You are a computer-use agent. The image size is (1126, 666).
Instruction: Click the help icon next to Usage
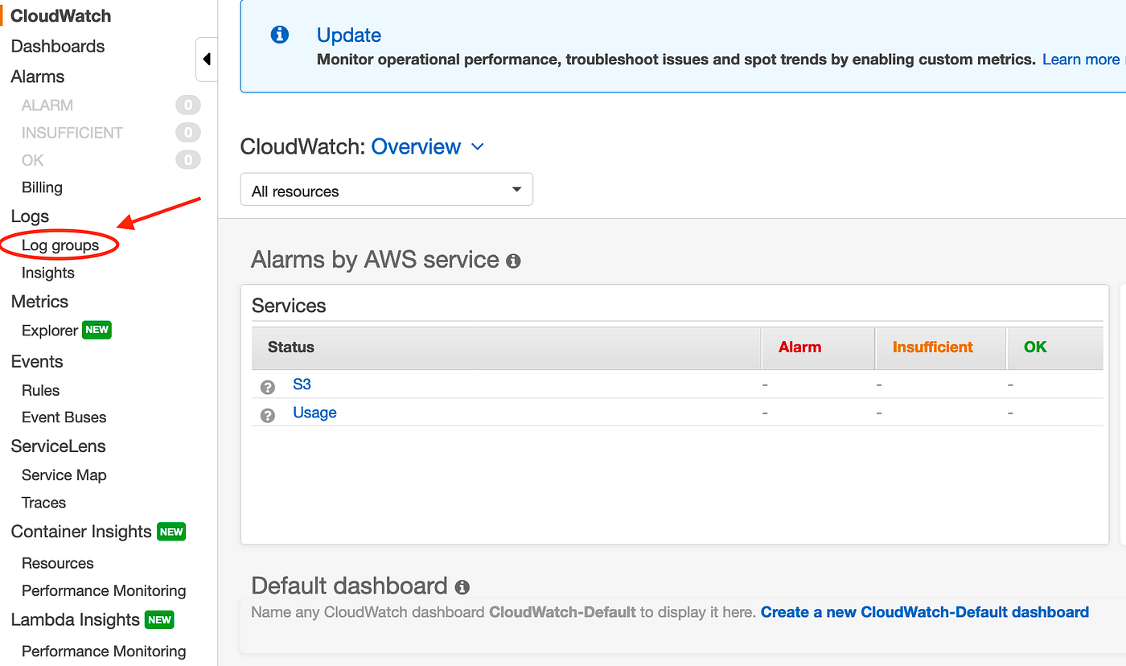268,415
